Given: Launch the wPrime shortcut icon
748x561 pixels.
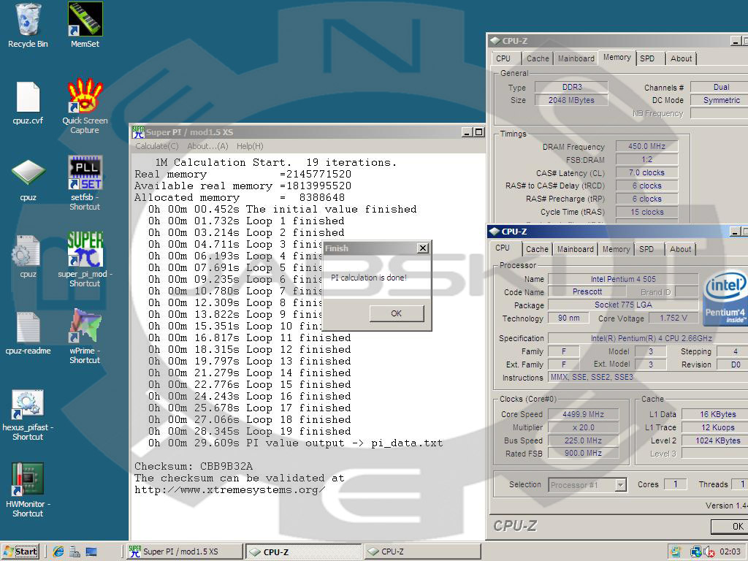Looking at the screenshot, I should [85, 326].
